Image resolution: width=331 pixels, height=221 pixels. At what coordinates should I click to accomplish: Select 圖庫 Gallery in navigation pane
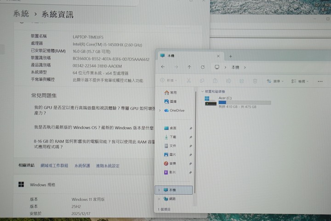(x=173, y=102)
